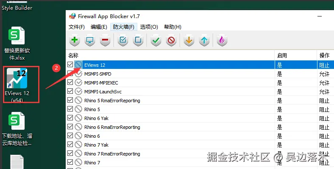Click the blue up arrow toolbar icon
The height and width of the screenshot is (169, 334).
point(204,40)
